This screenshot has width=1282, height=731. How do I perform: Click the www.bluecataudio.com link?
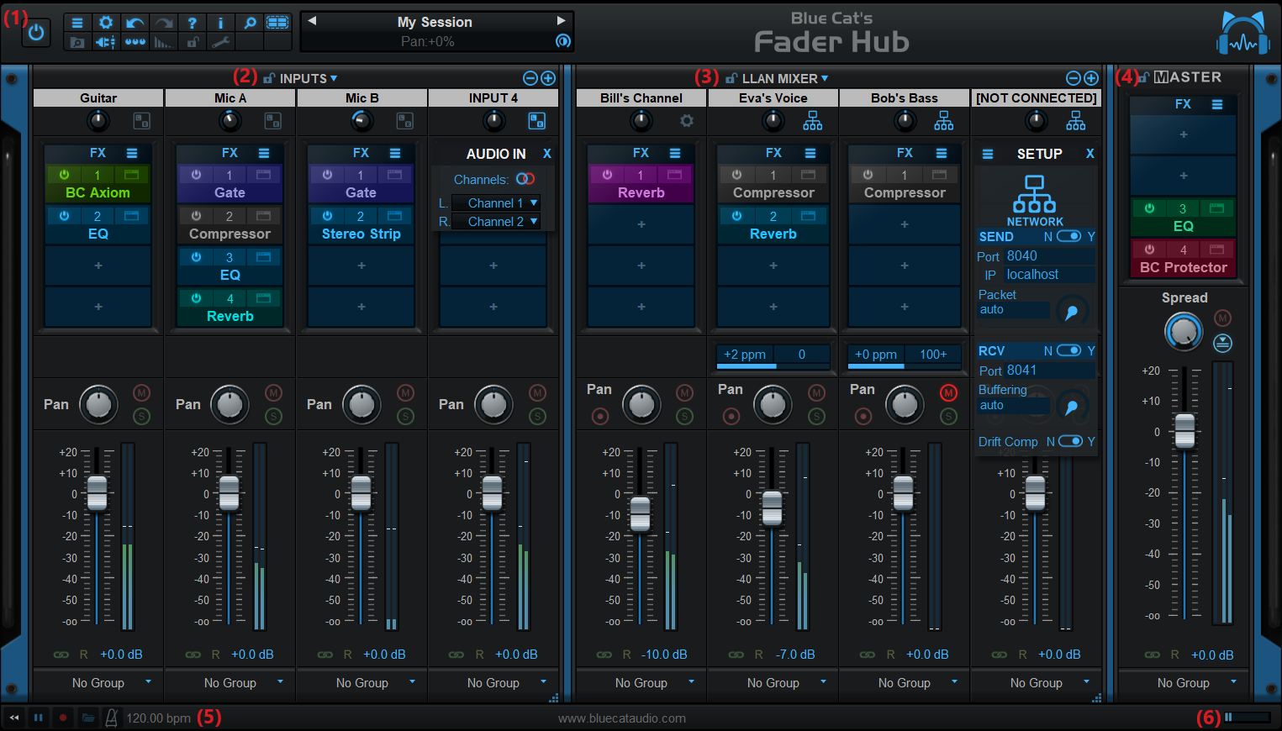[x=622, y=718]
